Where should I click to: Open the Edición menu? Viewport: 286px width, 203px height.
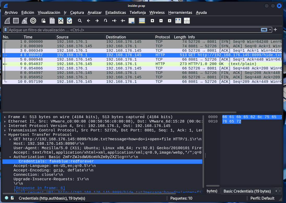pos(28,13)
